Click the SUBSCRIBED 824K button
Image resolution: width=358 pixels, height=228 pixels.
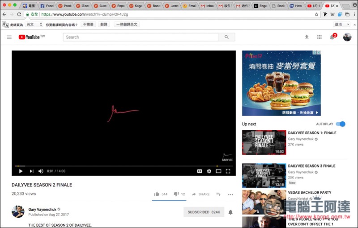pos(204,212)
